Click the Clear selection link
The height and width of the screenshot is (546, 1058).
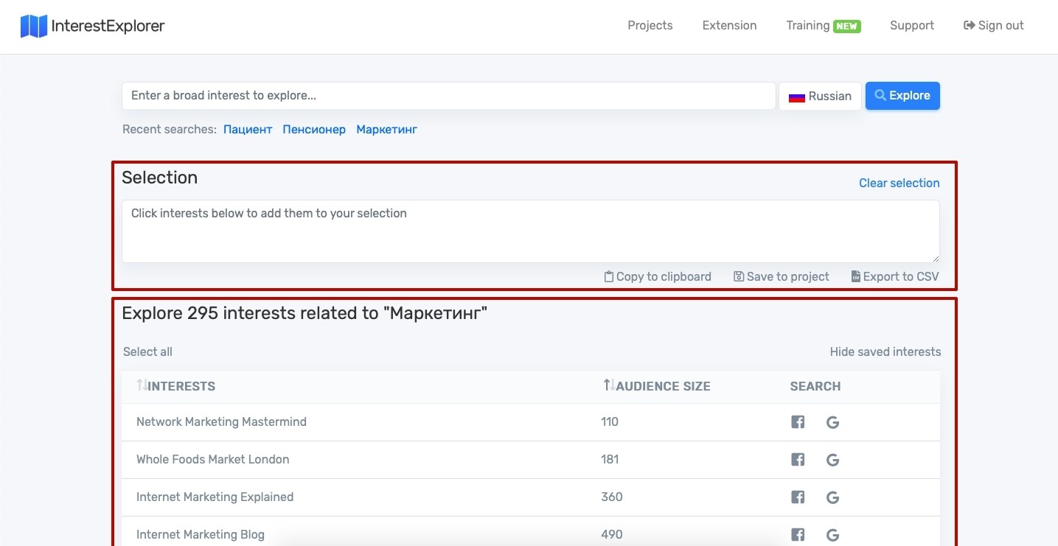899,183
